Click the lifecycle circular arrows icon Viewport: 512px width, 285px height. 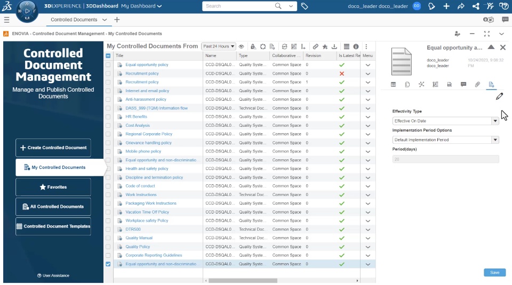click(262, 47)
